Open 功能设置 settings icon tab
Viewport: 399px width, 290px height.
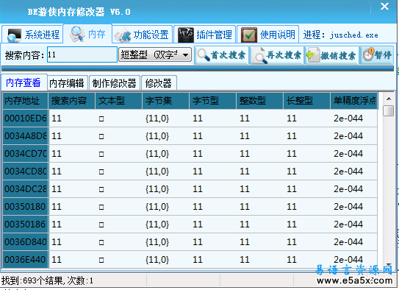point(142,35)
